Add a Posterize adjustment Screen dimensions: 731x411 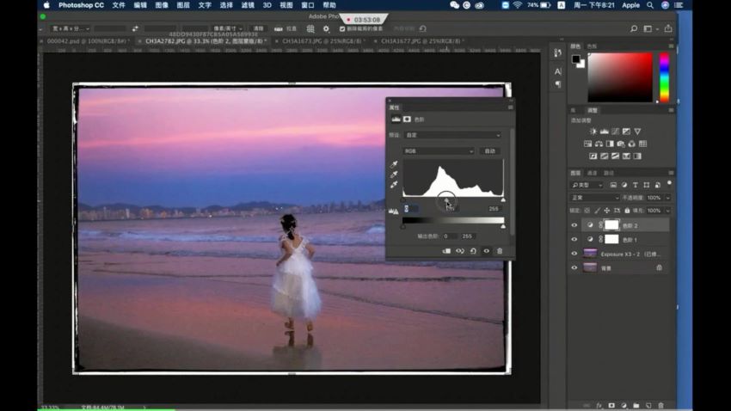point(605,156)
